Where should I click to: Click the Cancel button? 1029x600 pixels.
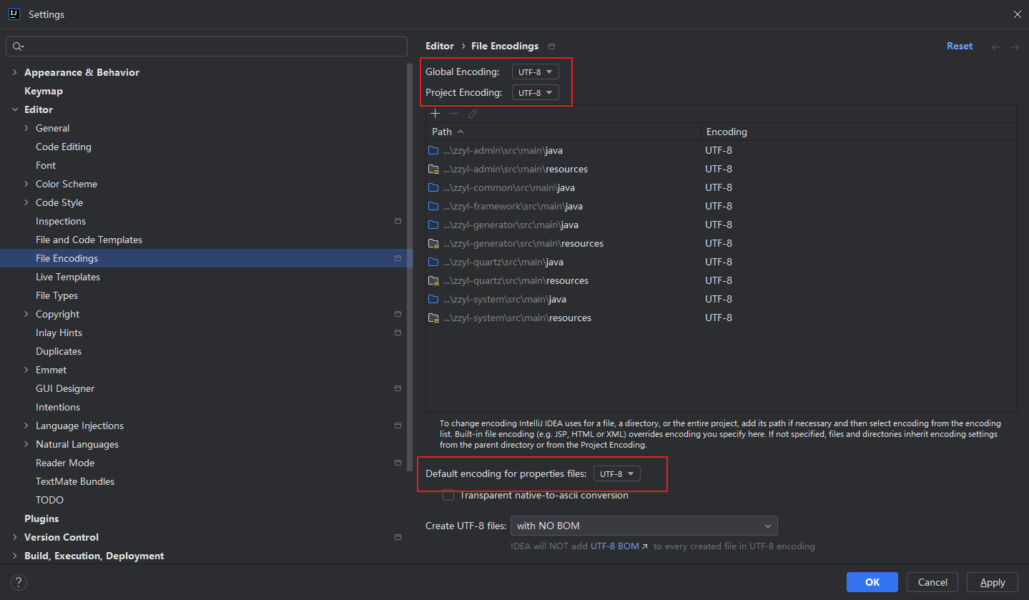932,582
